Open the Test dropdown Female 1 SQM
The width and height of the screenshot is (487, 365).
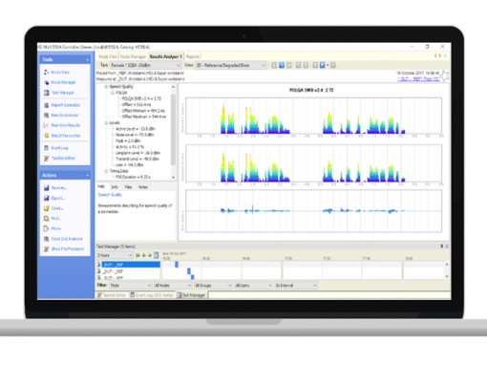coord(145,65)
